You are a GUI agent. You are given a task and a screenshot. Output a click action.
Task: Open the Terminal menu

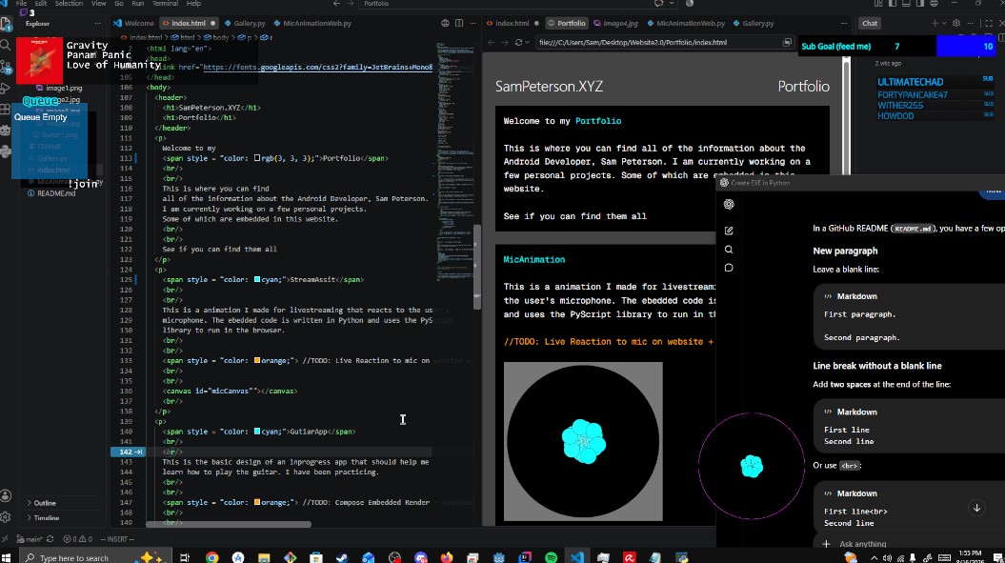[x=165, y=3]
